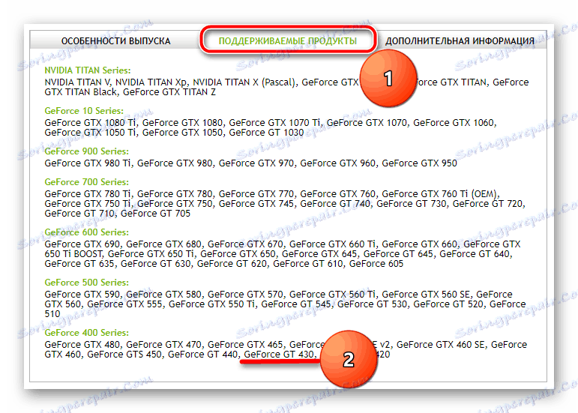Click GeForce GTX 470 text

coord(163,345)
